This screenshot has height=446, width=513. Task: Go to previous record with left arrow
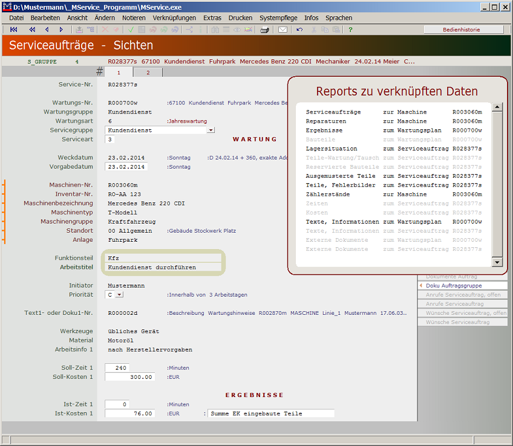[47, 29]
